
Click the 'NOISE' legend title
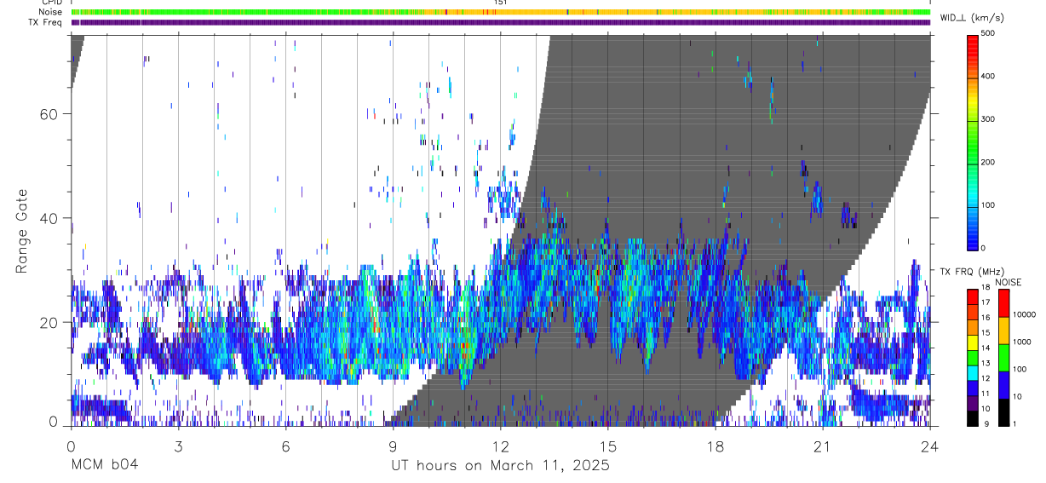click(x=1009, y=282)
